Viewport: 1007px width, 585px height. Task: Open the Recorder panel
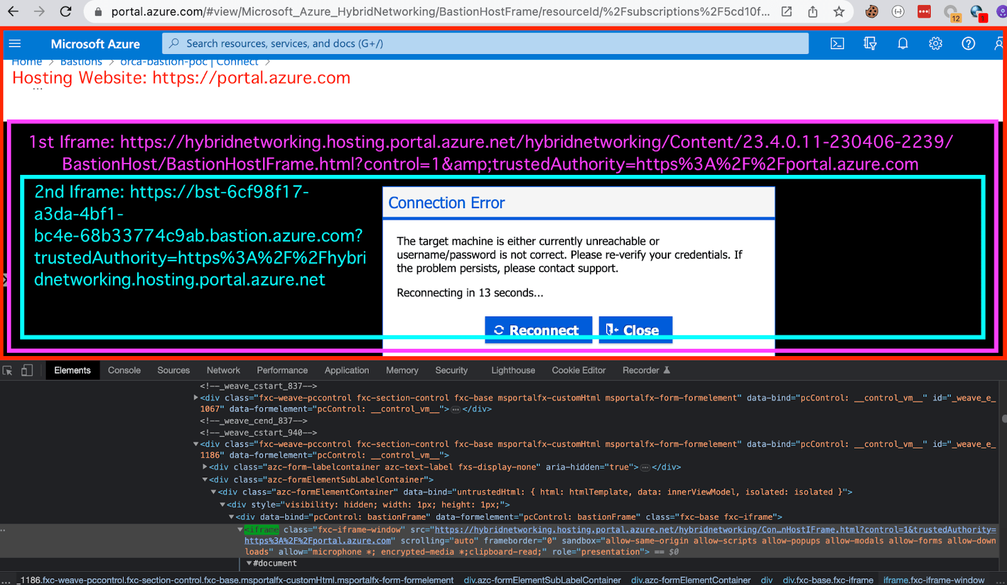pyautogui.click(x=640, y=370)
